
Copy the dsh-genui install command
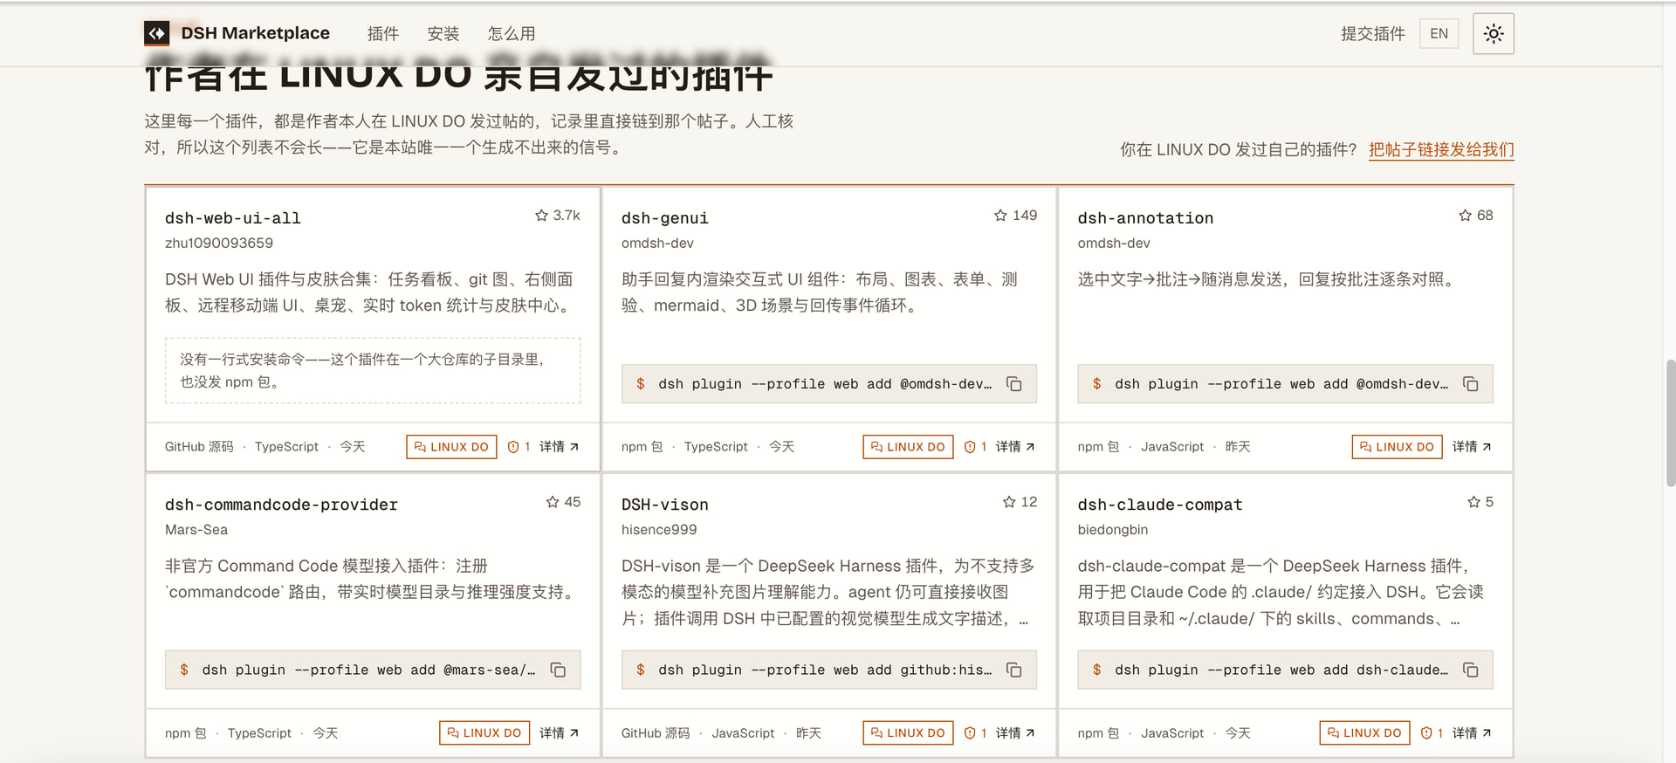click(1014, 384)
